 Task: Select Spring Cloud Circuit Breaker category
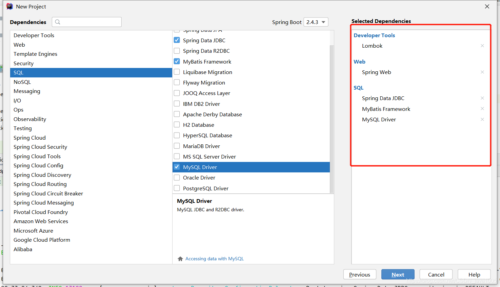[91, 193]
